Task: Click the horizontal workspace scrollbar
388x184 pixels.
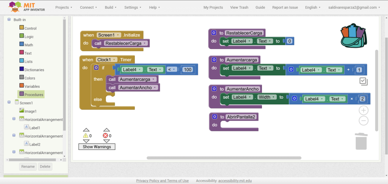Action: [224, 158]
